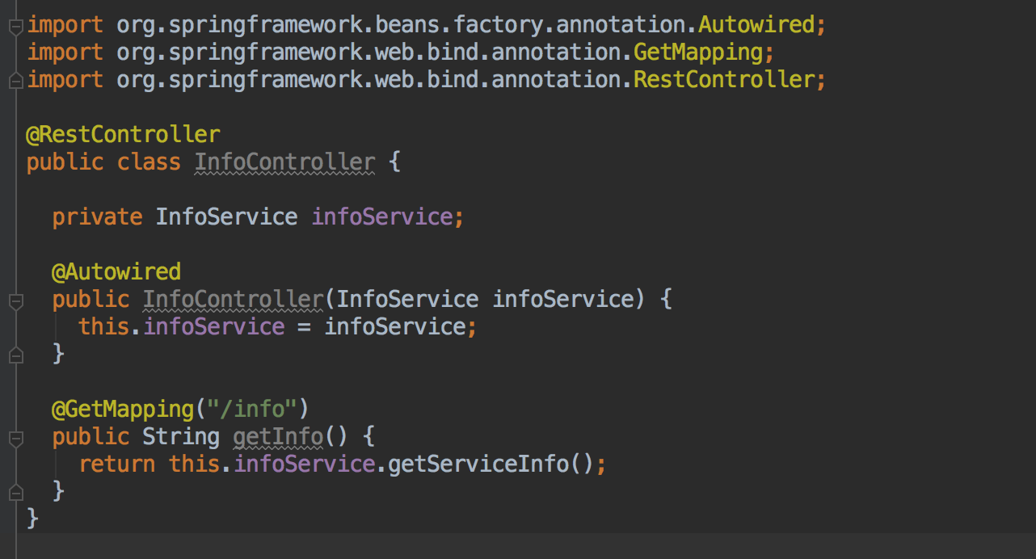The width and height of the screenshot is (1036, 559).
Task: Select the @Autowired annotation
Action: click(116, 271)
